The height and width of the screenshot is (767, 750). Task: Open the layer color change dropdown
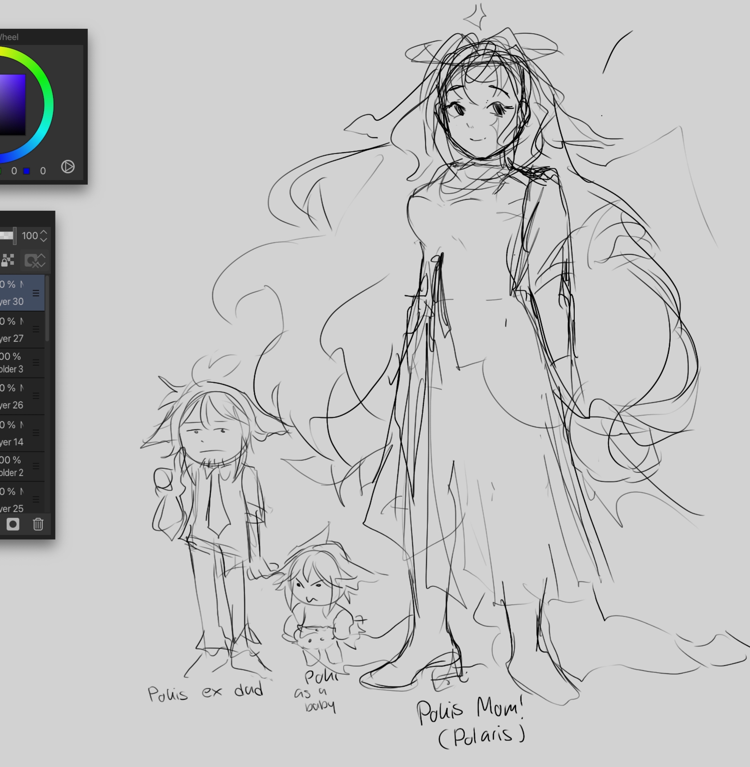[35, 260]
